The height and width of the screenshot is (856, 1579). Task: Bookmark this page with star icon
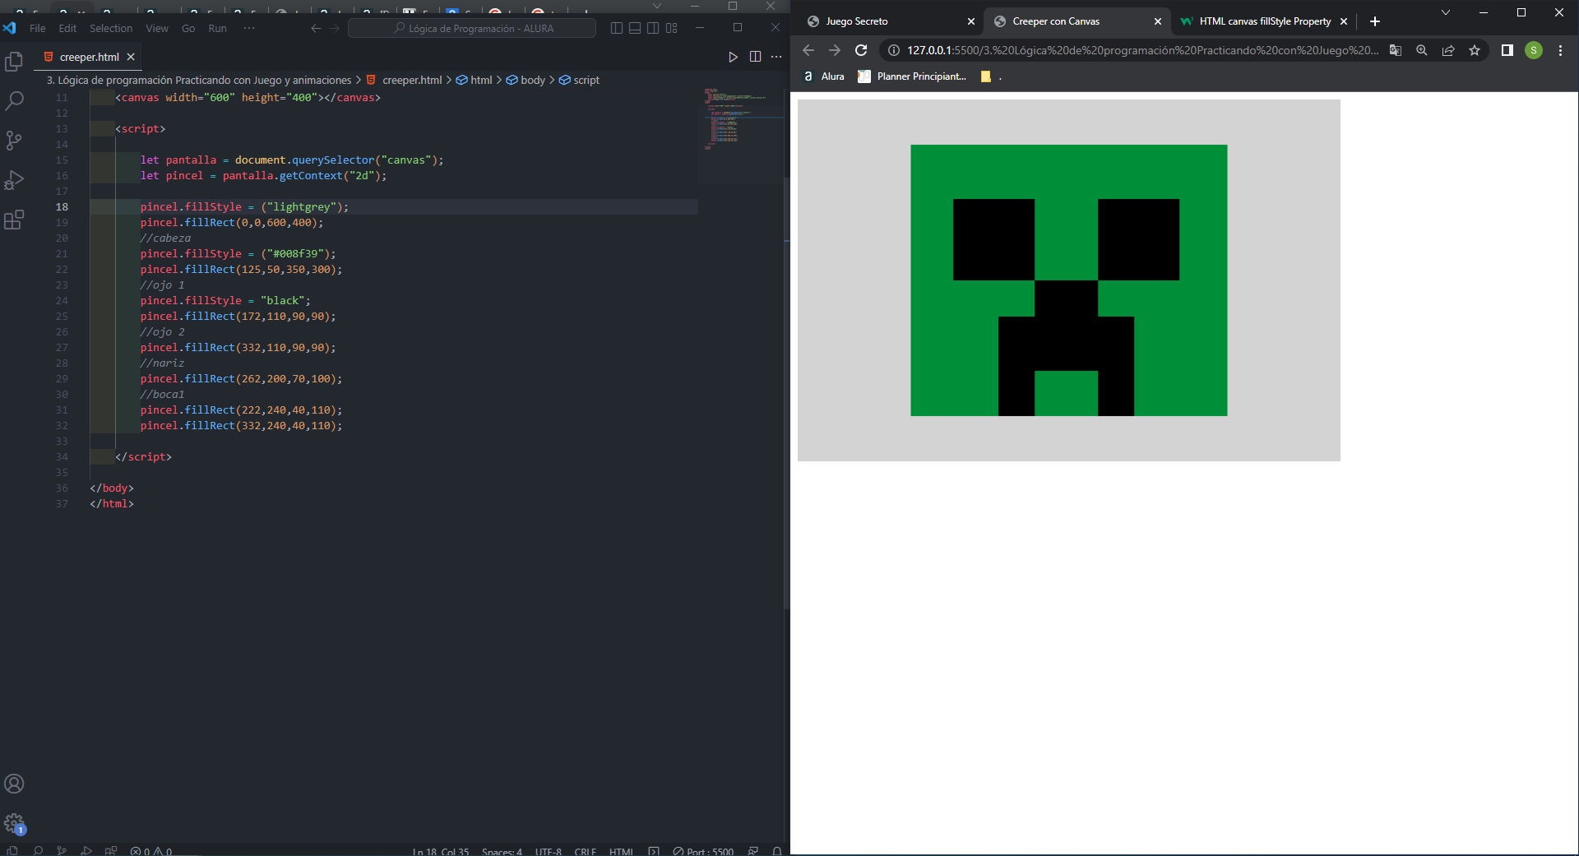1475,50
